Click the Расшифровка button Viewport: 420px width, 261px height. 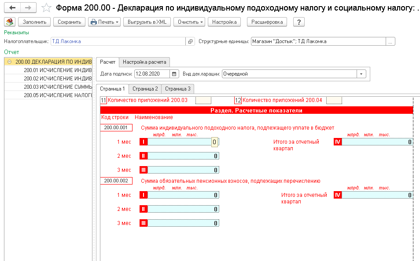point(267,22)
